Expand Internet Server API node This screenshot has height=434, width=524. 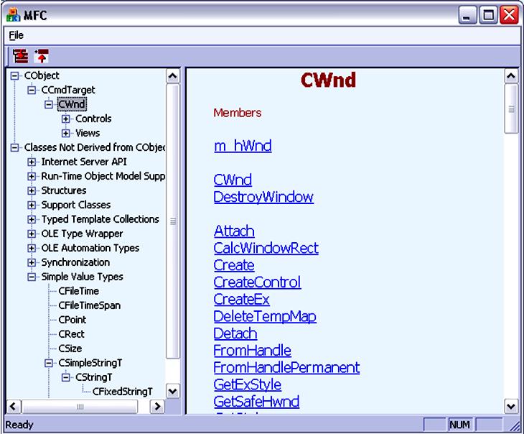[32, 162]
